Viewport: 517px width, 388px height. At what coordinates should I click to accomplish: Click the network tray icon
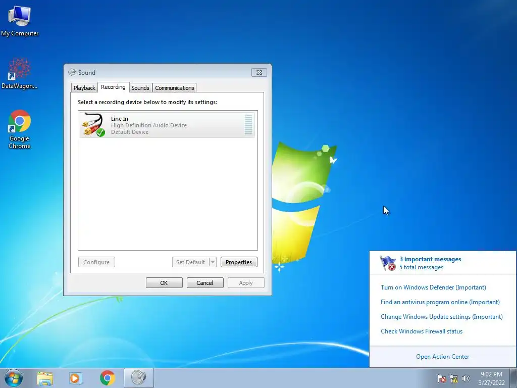click(x=454, y=378)
